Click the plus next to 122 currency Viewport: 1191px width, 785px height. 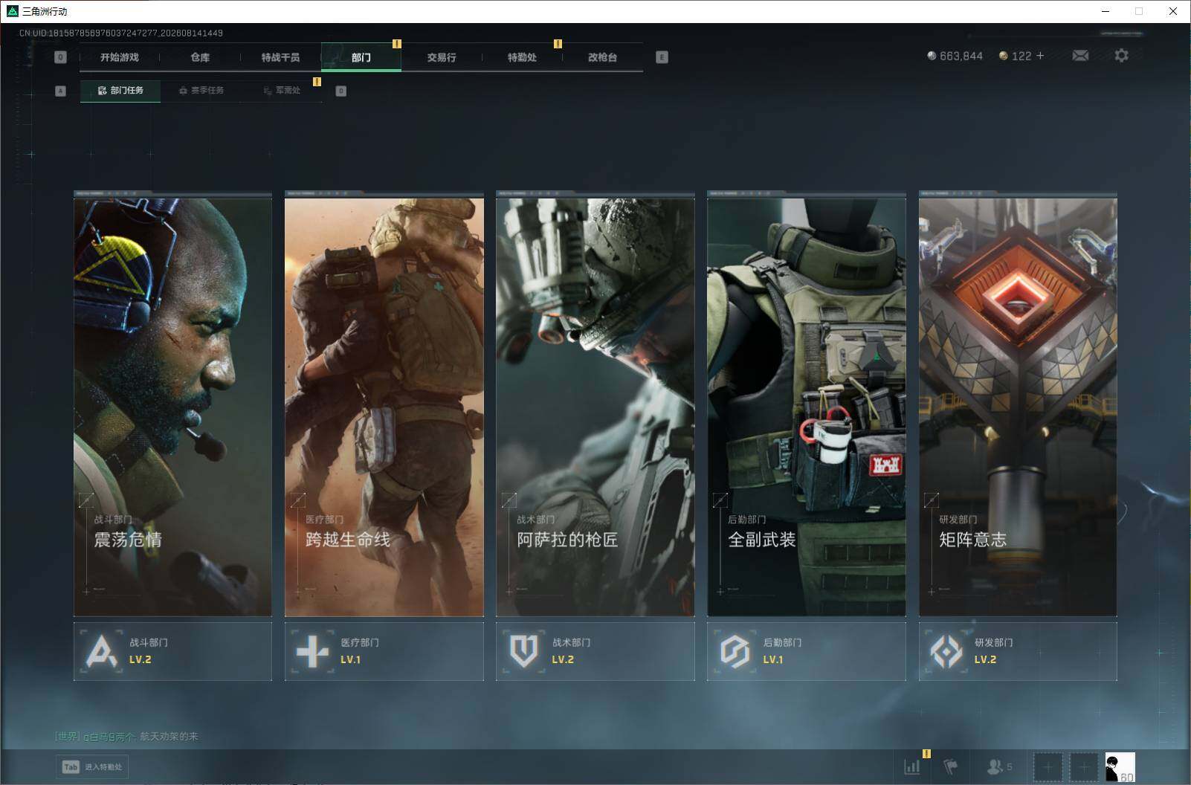pos(1040,56)
